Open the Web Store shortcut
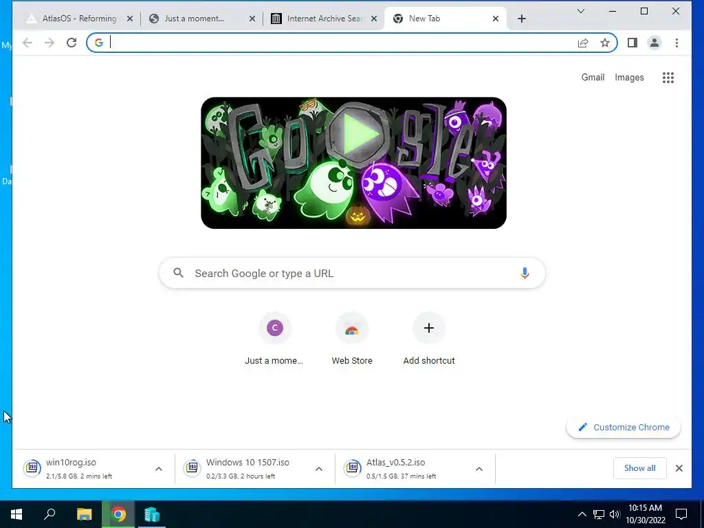 [x=352, y=339]
